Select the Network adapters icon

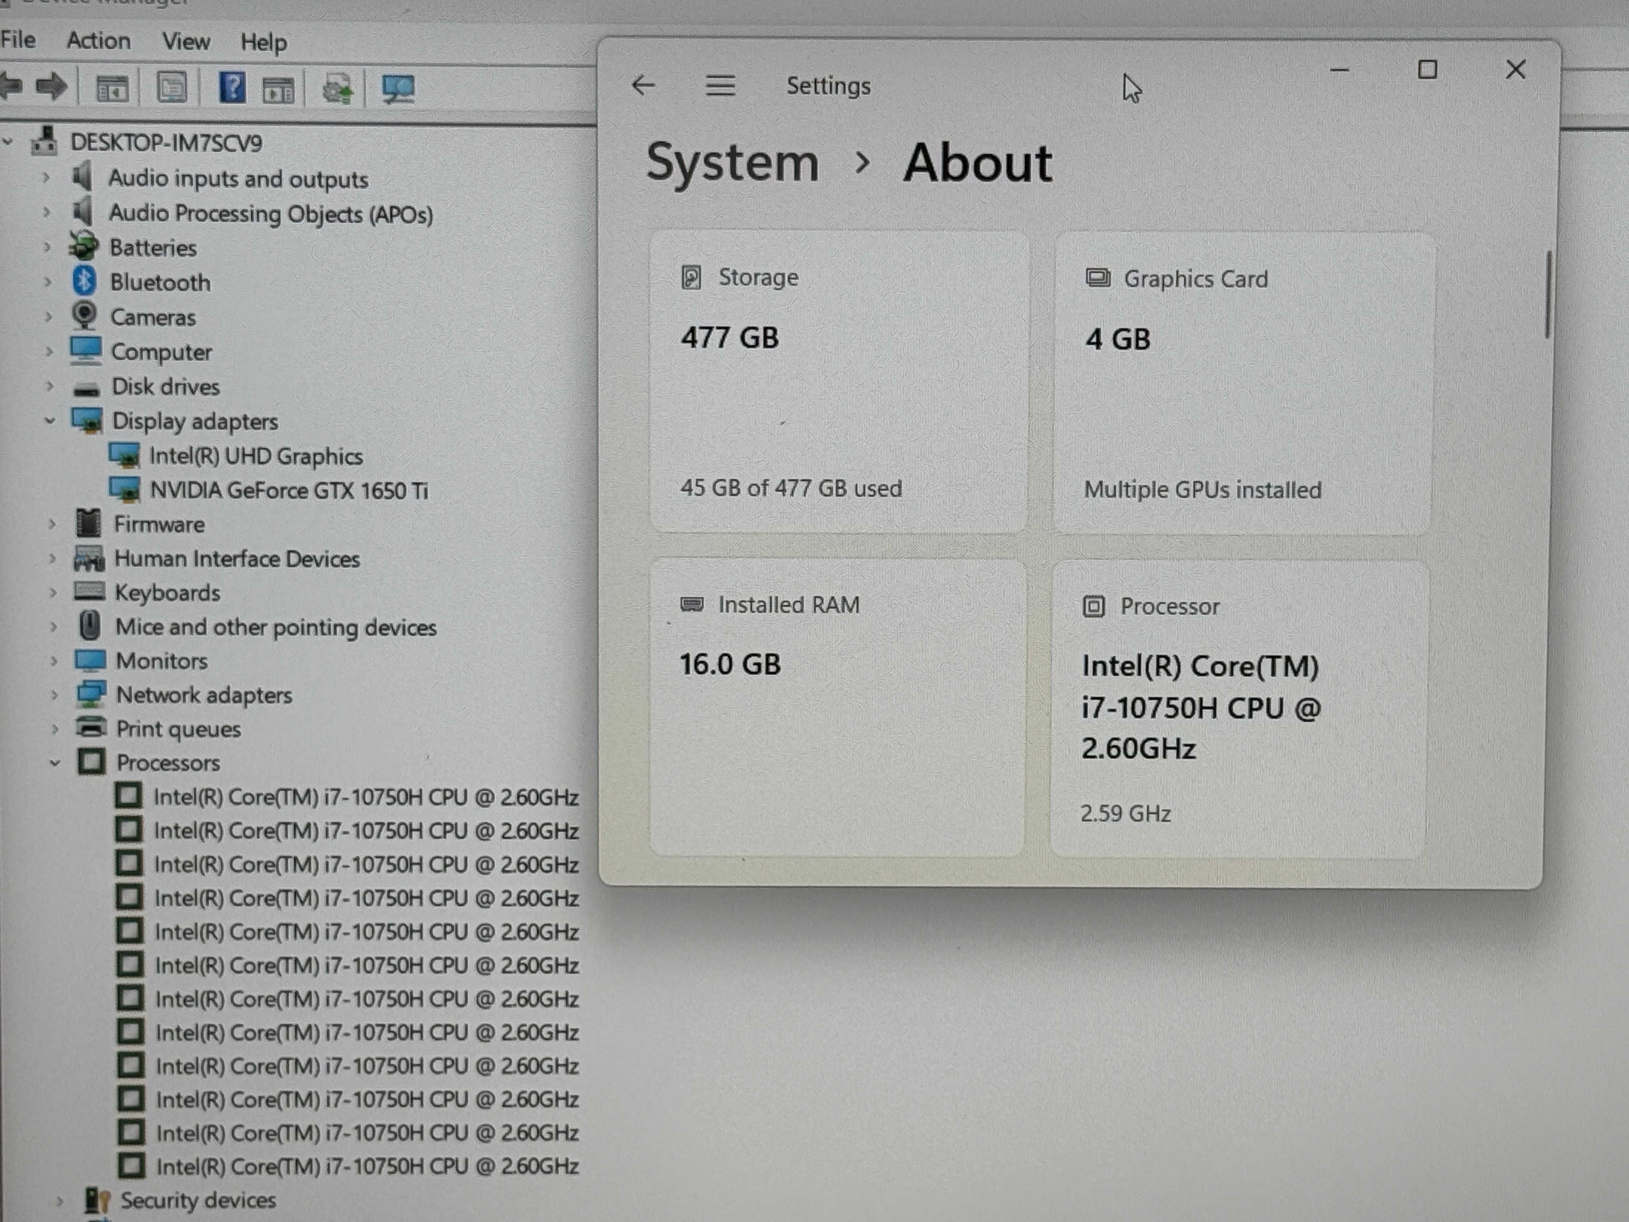tap(91, 694)
